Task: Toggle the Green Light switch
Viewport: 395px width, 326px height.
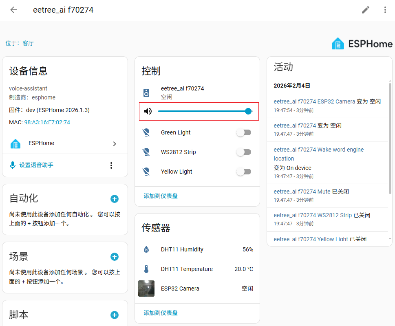Action: click(244, 132)
